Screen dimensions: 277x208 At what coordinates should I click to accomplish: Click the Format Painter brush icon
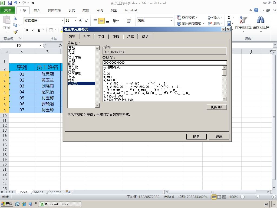[x=15, y=32]
